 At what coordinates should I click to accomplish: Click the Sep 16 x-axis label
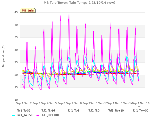[x=145, y=103]
